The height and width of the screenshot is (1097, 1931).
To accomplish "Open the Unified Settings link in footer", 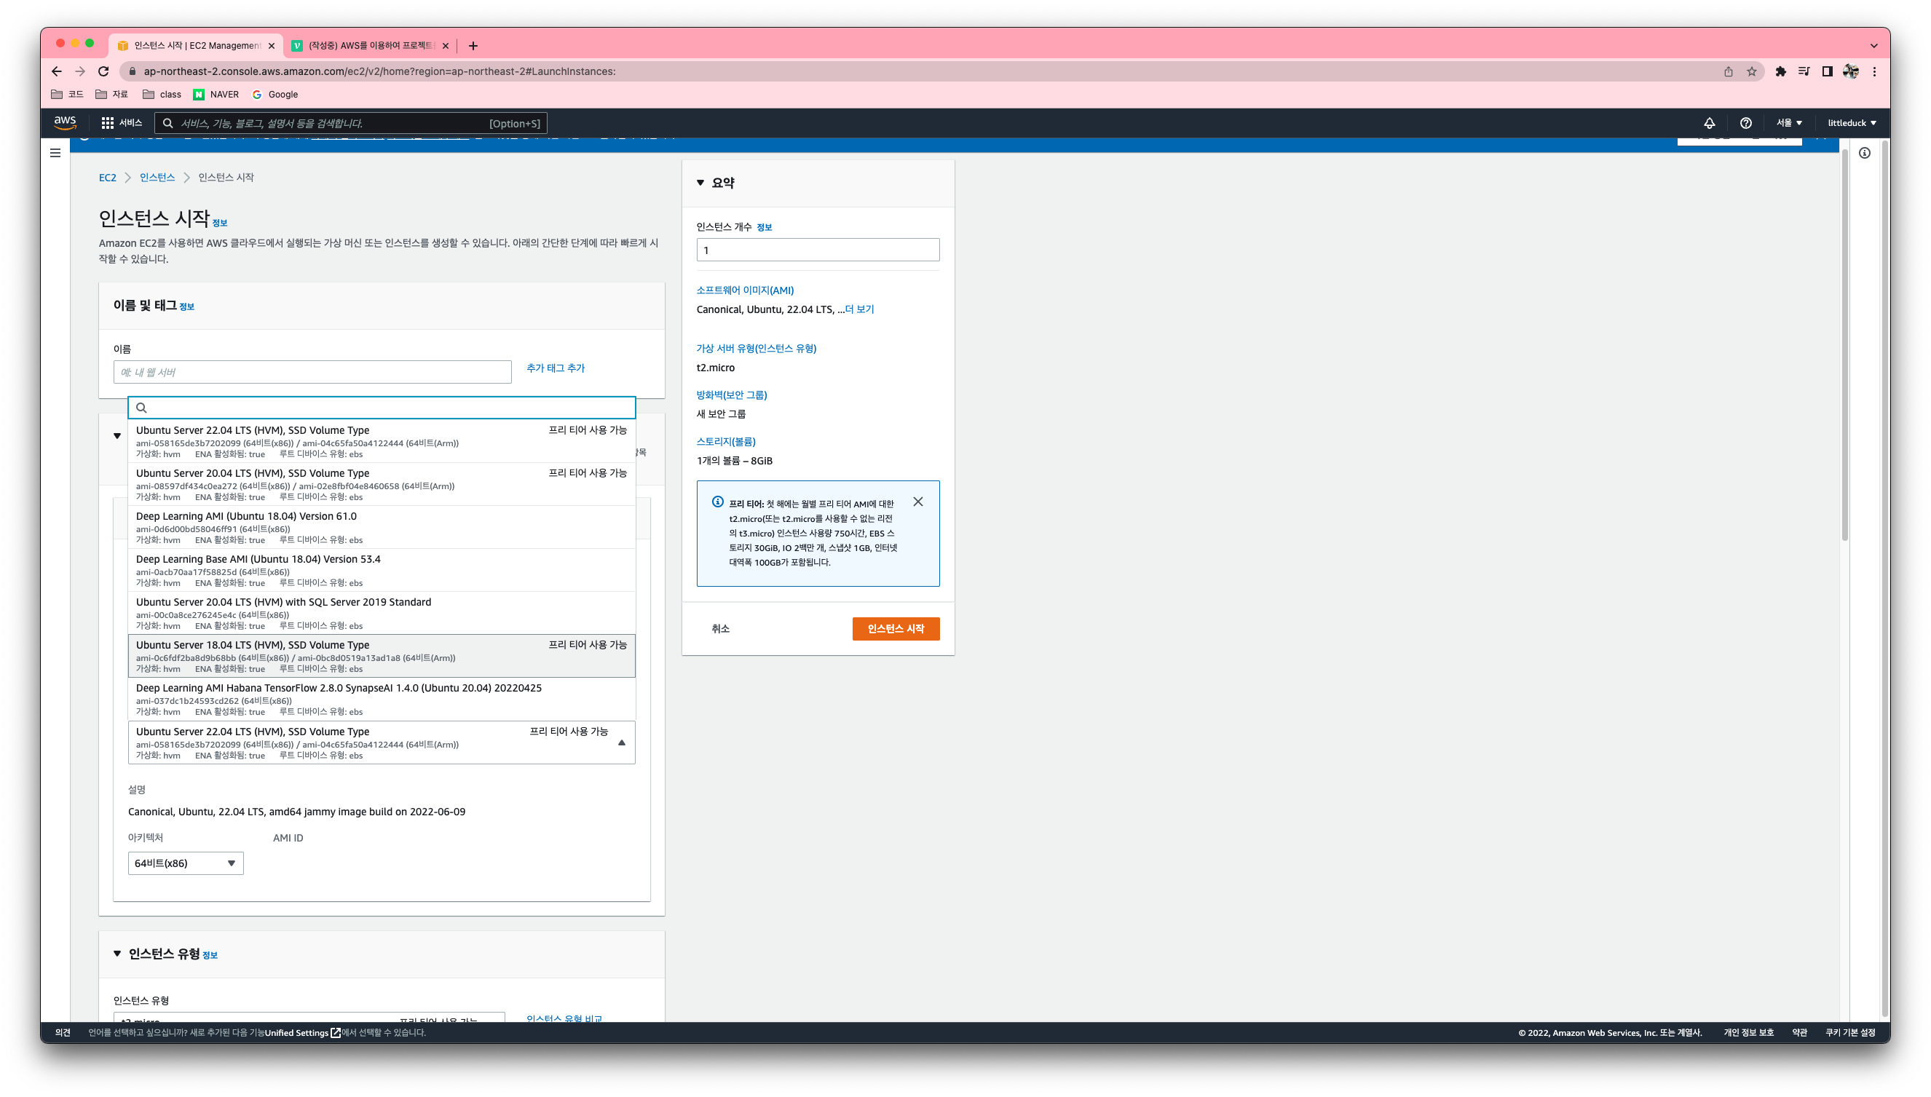I will [x=302, y=1033].
